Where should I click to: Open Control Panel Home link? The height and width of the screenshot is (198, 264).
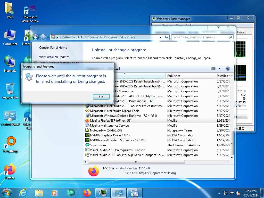[x=53, y=48]
